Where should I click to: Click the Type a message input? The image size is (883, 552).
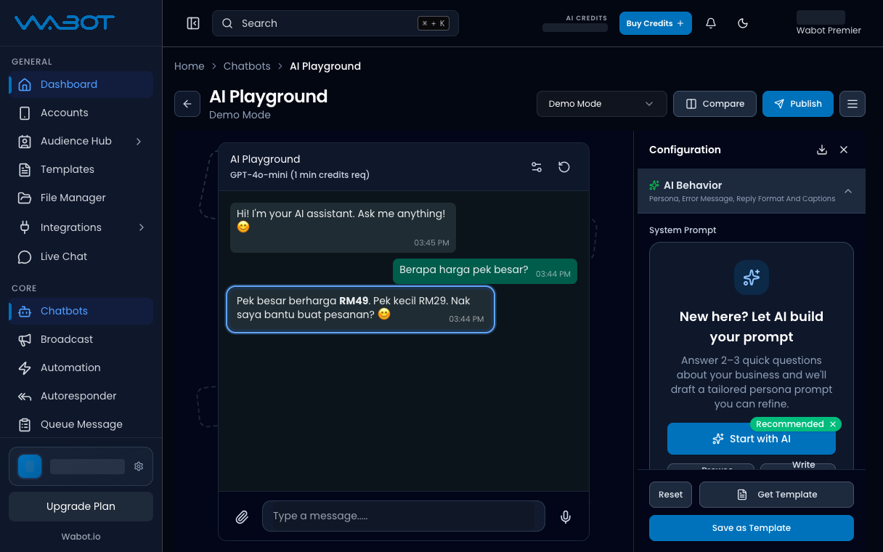tap(403, 516)
